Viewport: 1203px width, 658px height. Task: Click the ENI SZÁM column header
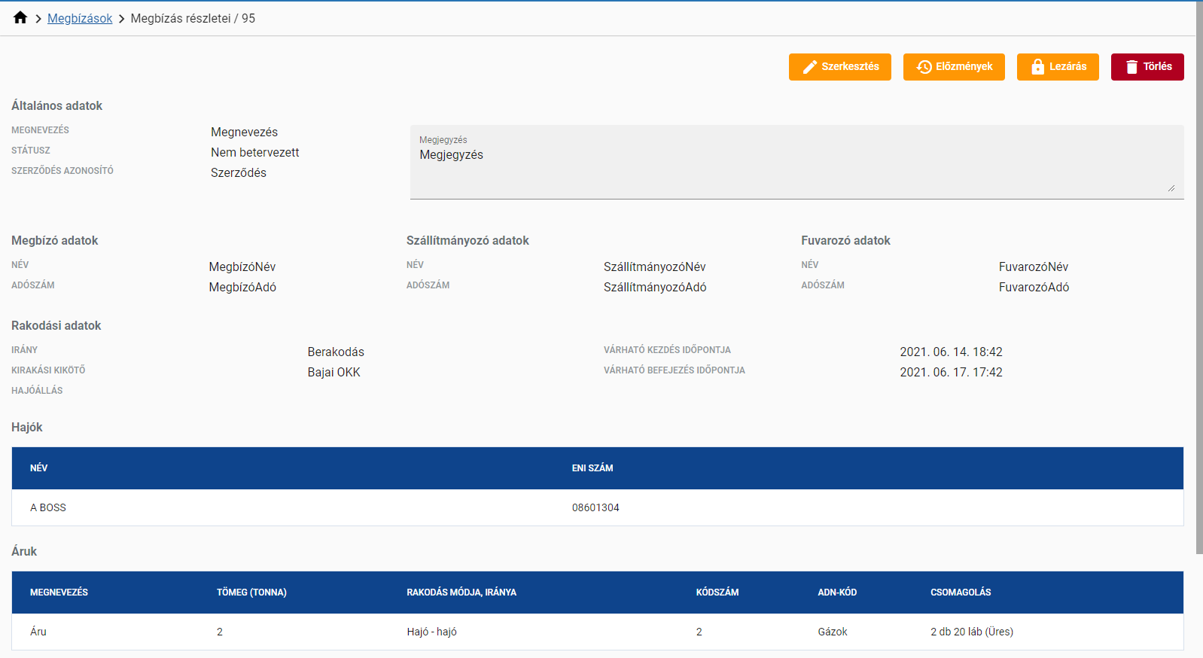coord(592,468)
